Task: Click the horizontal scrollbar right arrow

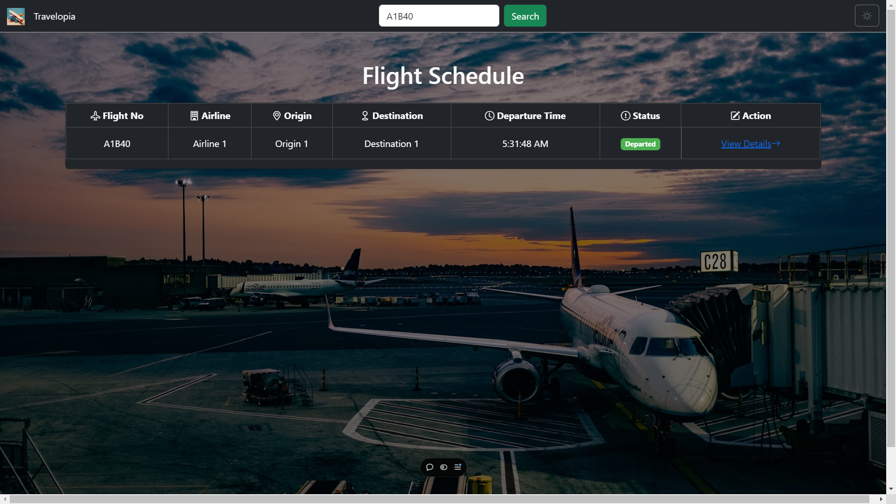Action: pos(881,499)
